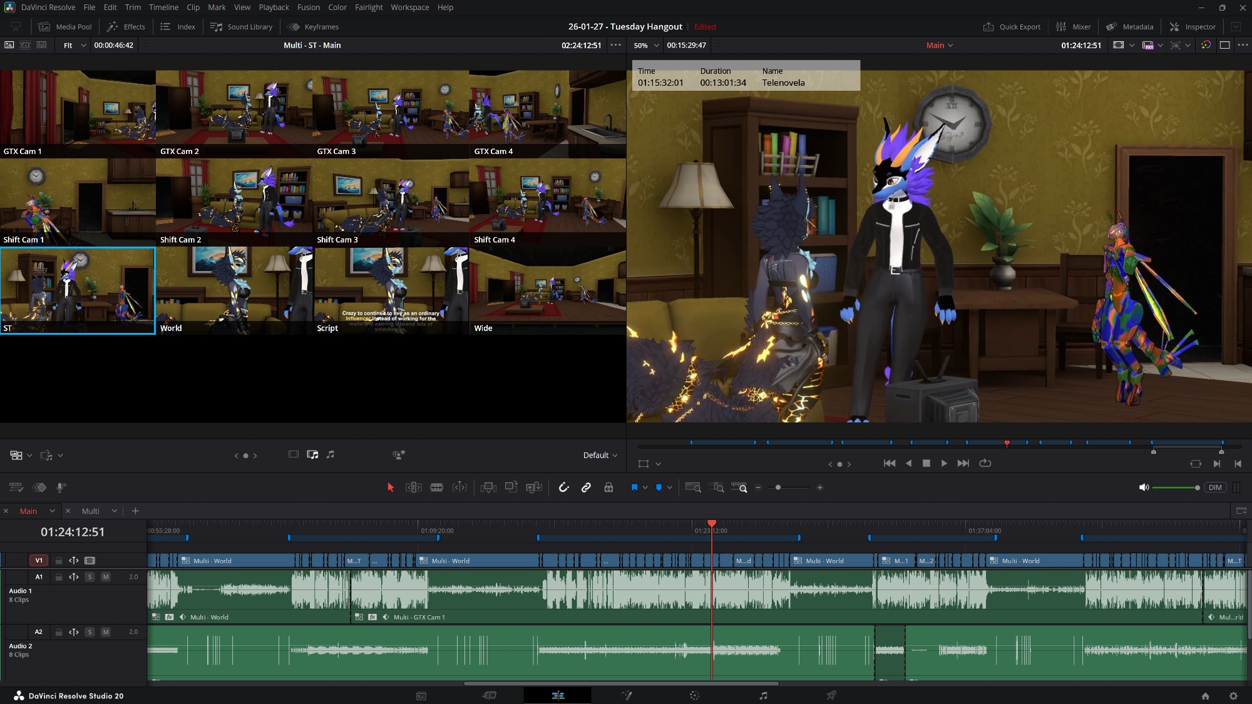
Task: Select the Blade edit mode tool
Action: pyautogui.click(x=437, y=487)
